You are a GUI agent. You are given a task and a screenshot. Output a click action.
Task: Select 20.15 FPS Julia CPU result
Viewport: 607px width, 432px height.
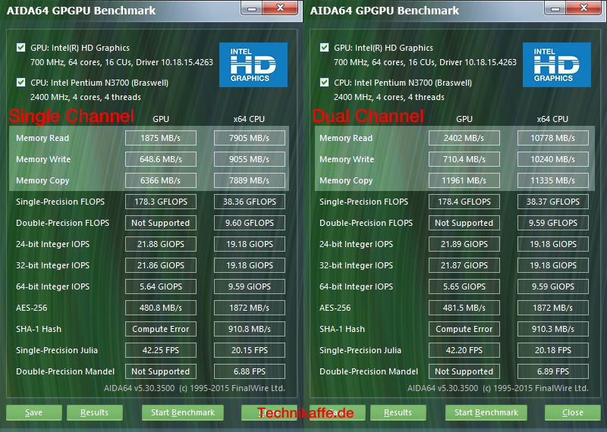250,350
